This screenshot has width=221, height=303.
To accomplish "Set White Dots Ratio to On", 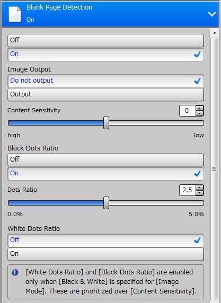I will click(x=106, y=254).
